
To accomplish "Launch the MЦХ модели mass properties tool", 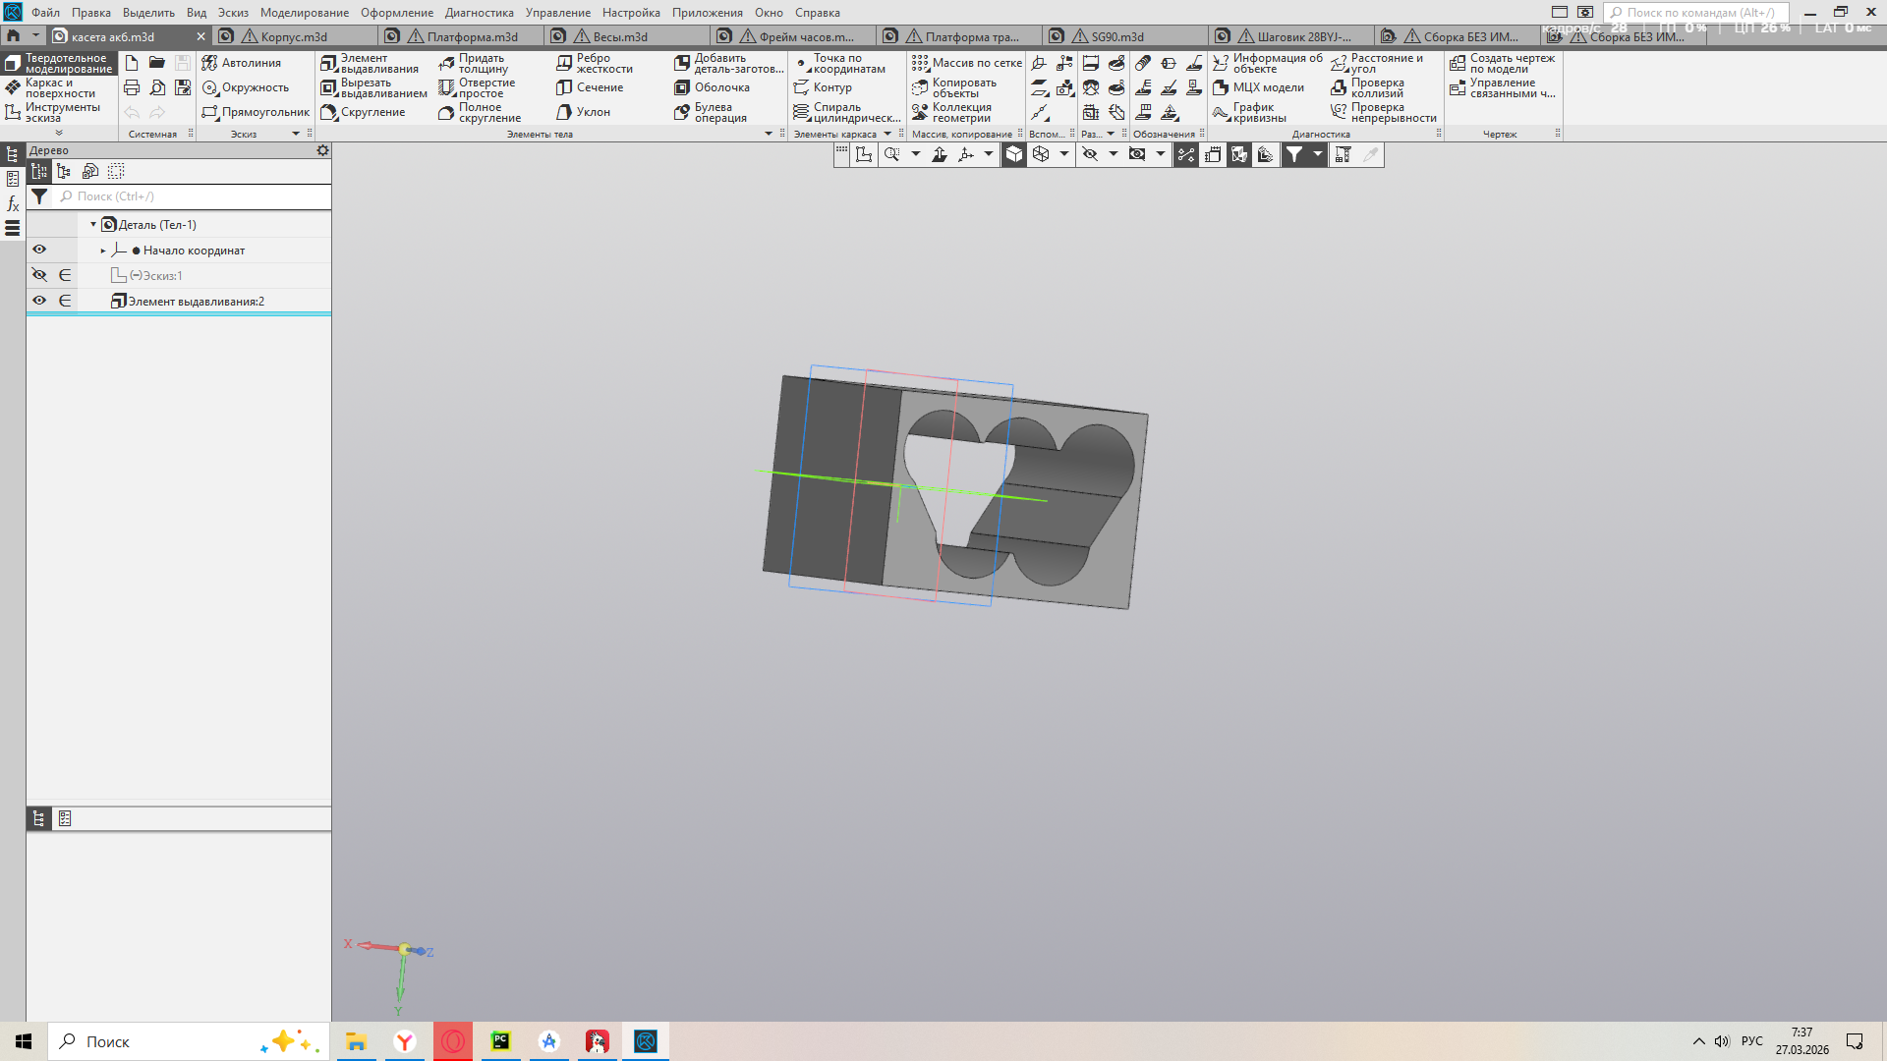I will [x=1258, y=87].
